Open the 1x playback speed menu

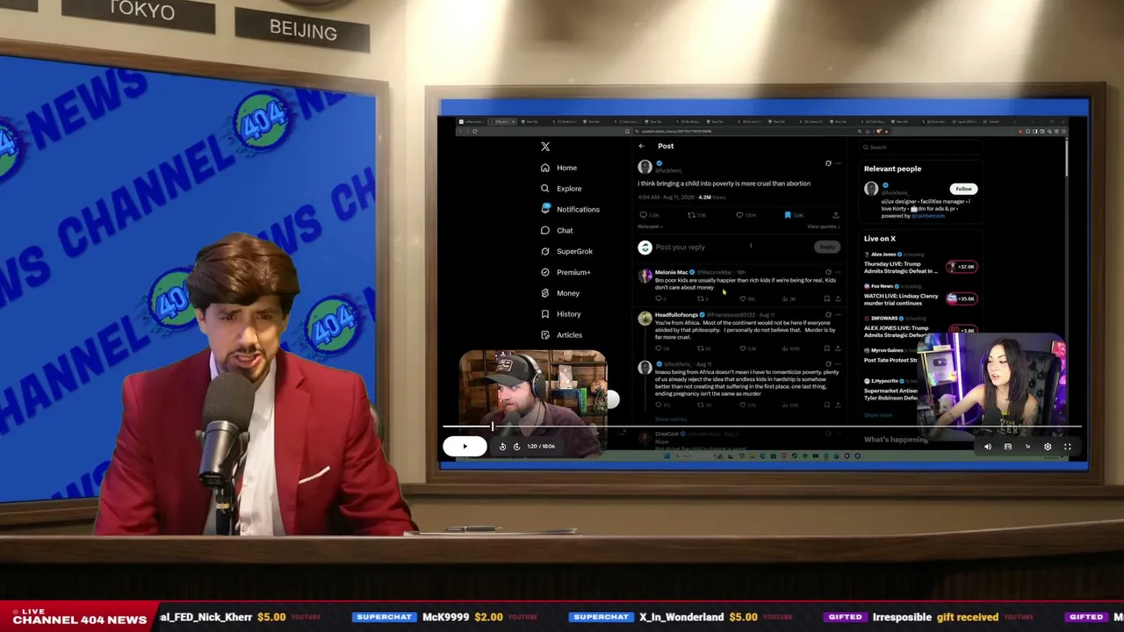[1027, 447]
